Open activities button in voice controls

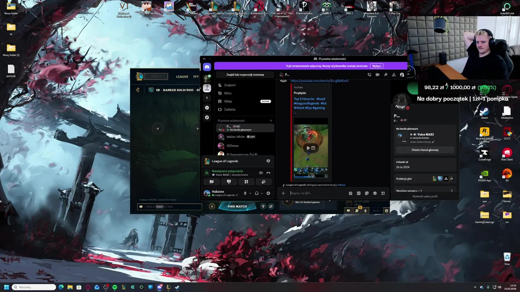coord(246,182)
